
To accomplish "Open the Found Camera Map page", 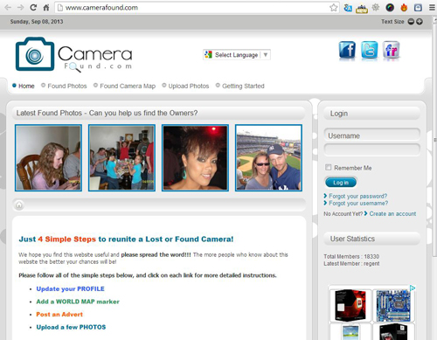I will 128,86.
